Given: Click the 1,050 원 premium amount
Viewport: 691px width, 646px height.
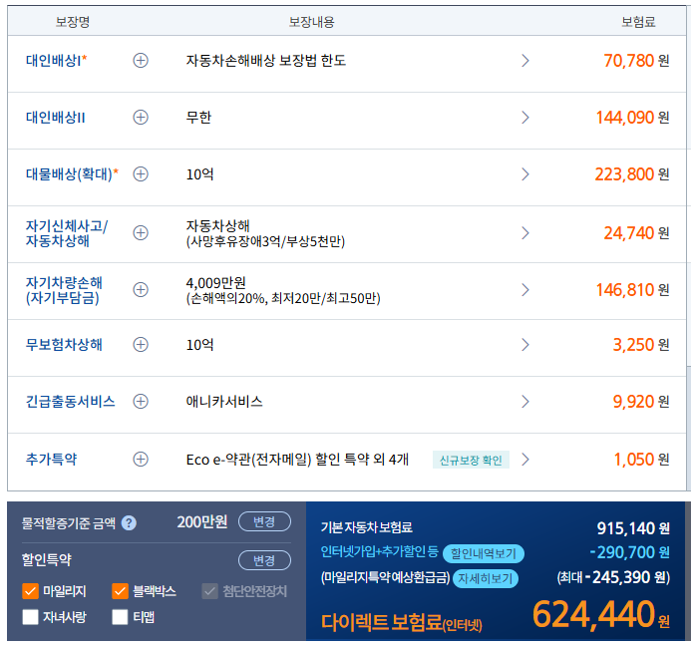Looking at the screenshot, I should point(642,460).
